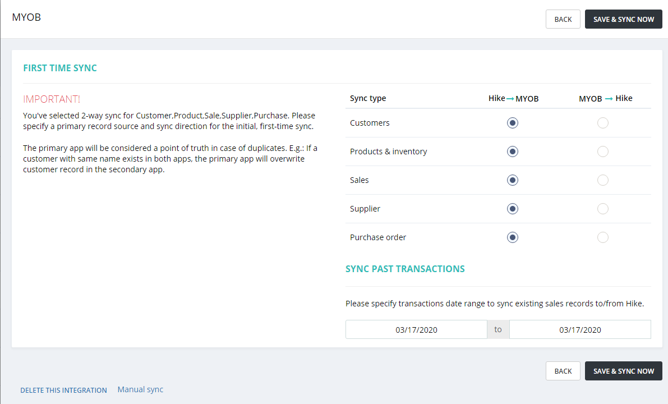Select Hike to MYOB for Products & inventory
668x404 pixels.
pos(513,151)
